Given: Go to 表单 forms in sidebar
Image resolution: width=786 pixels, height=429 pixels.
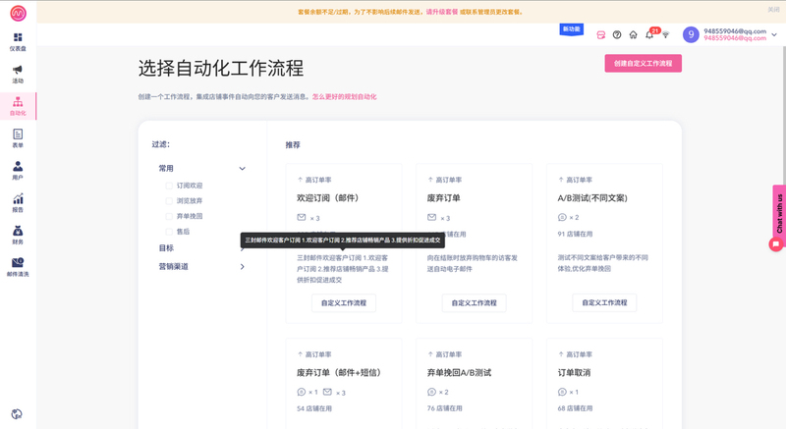Looking at the screenshot, I should pyautogui.click(x=18, y=137).
